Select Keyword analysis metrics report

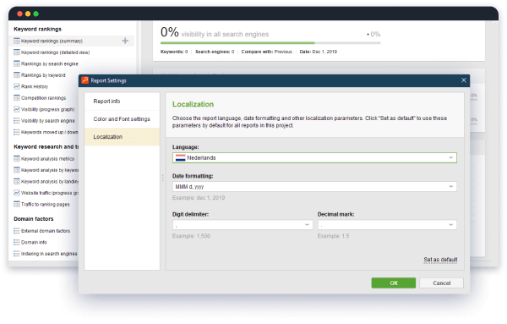47,158
